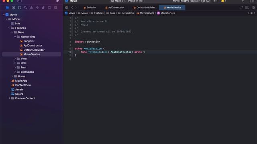Click line number 11 in gutter
The height and width of the screenshot is (144, 257).
pyautogui.click(x=69, y=52)
